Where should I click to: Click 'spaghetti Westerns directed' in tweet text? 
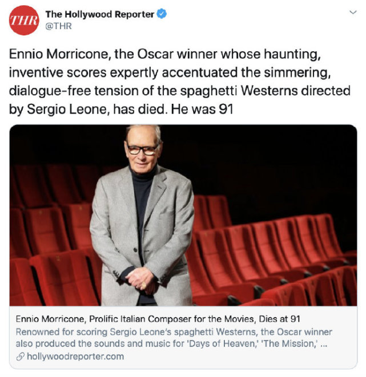tap(265, 91)
